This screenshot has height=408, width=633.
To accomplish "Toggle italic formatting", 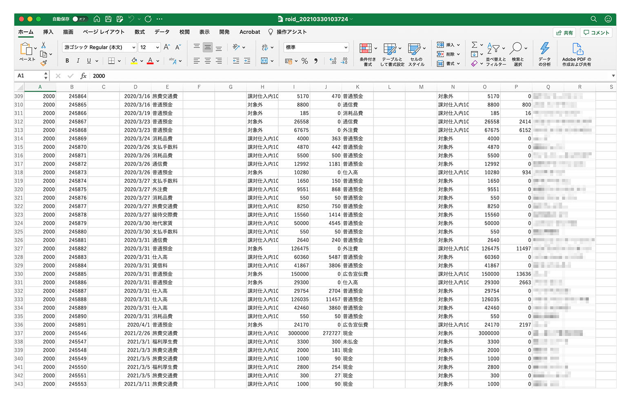I will [78, 61].
